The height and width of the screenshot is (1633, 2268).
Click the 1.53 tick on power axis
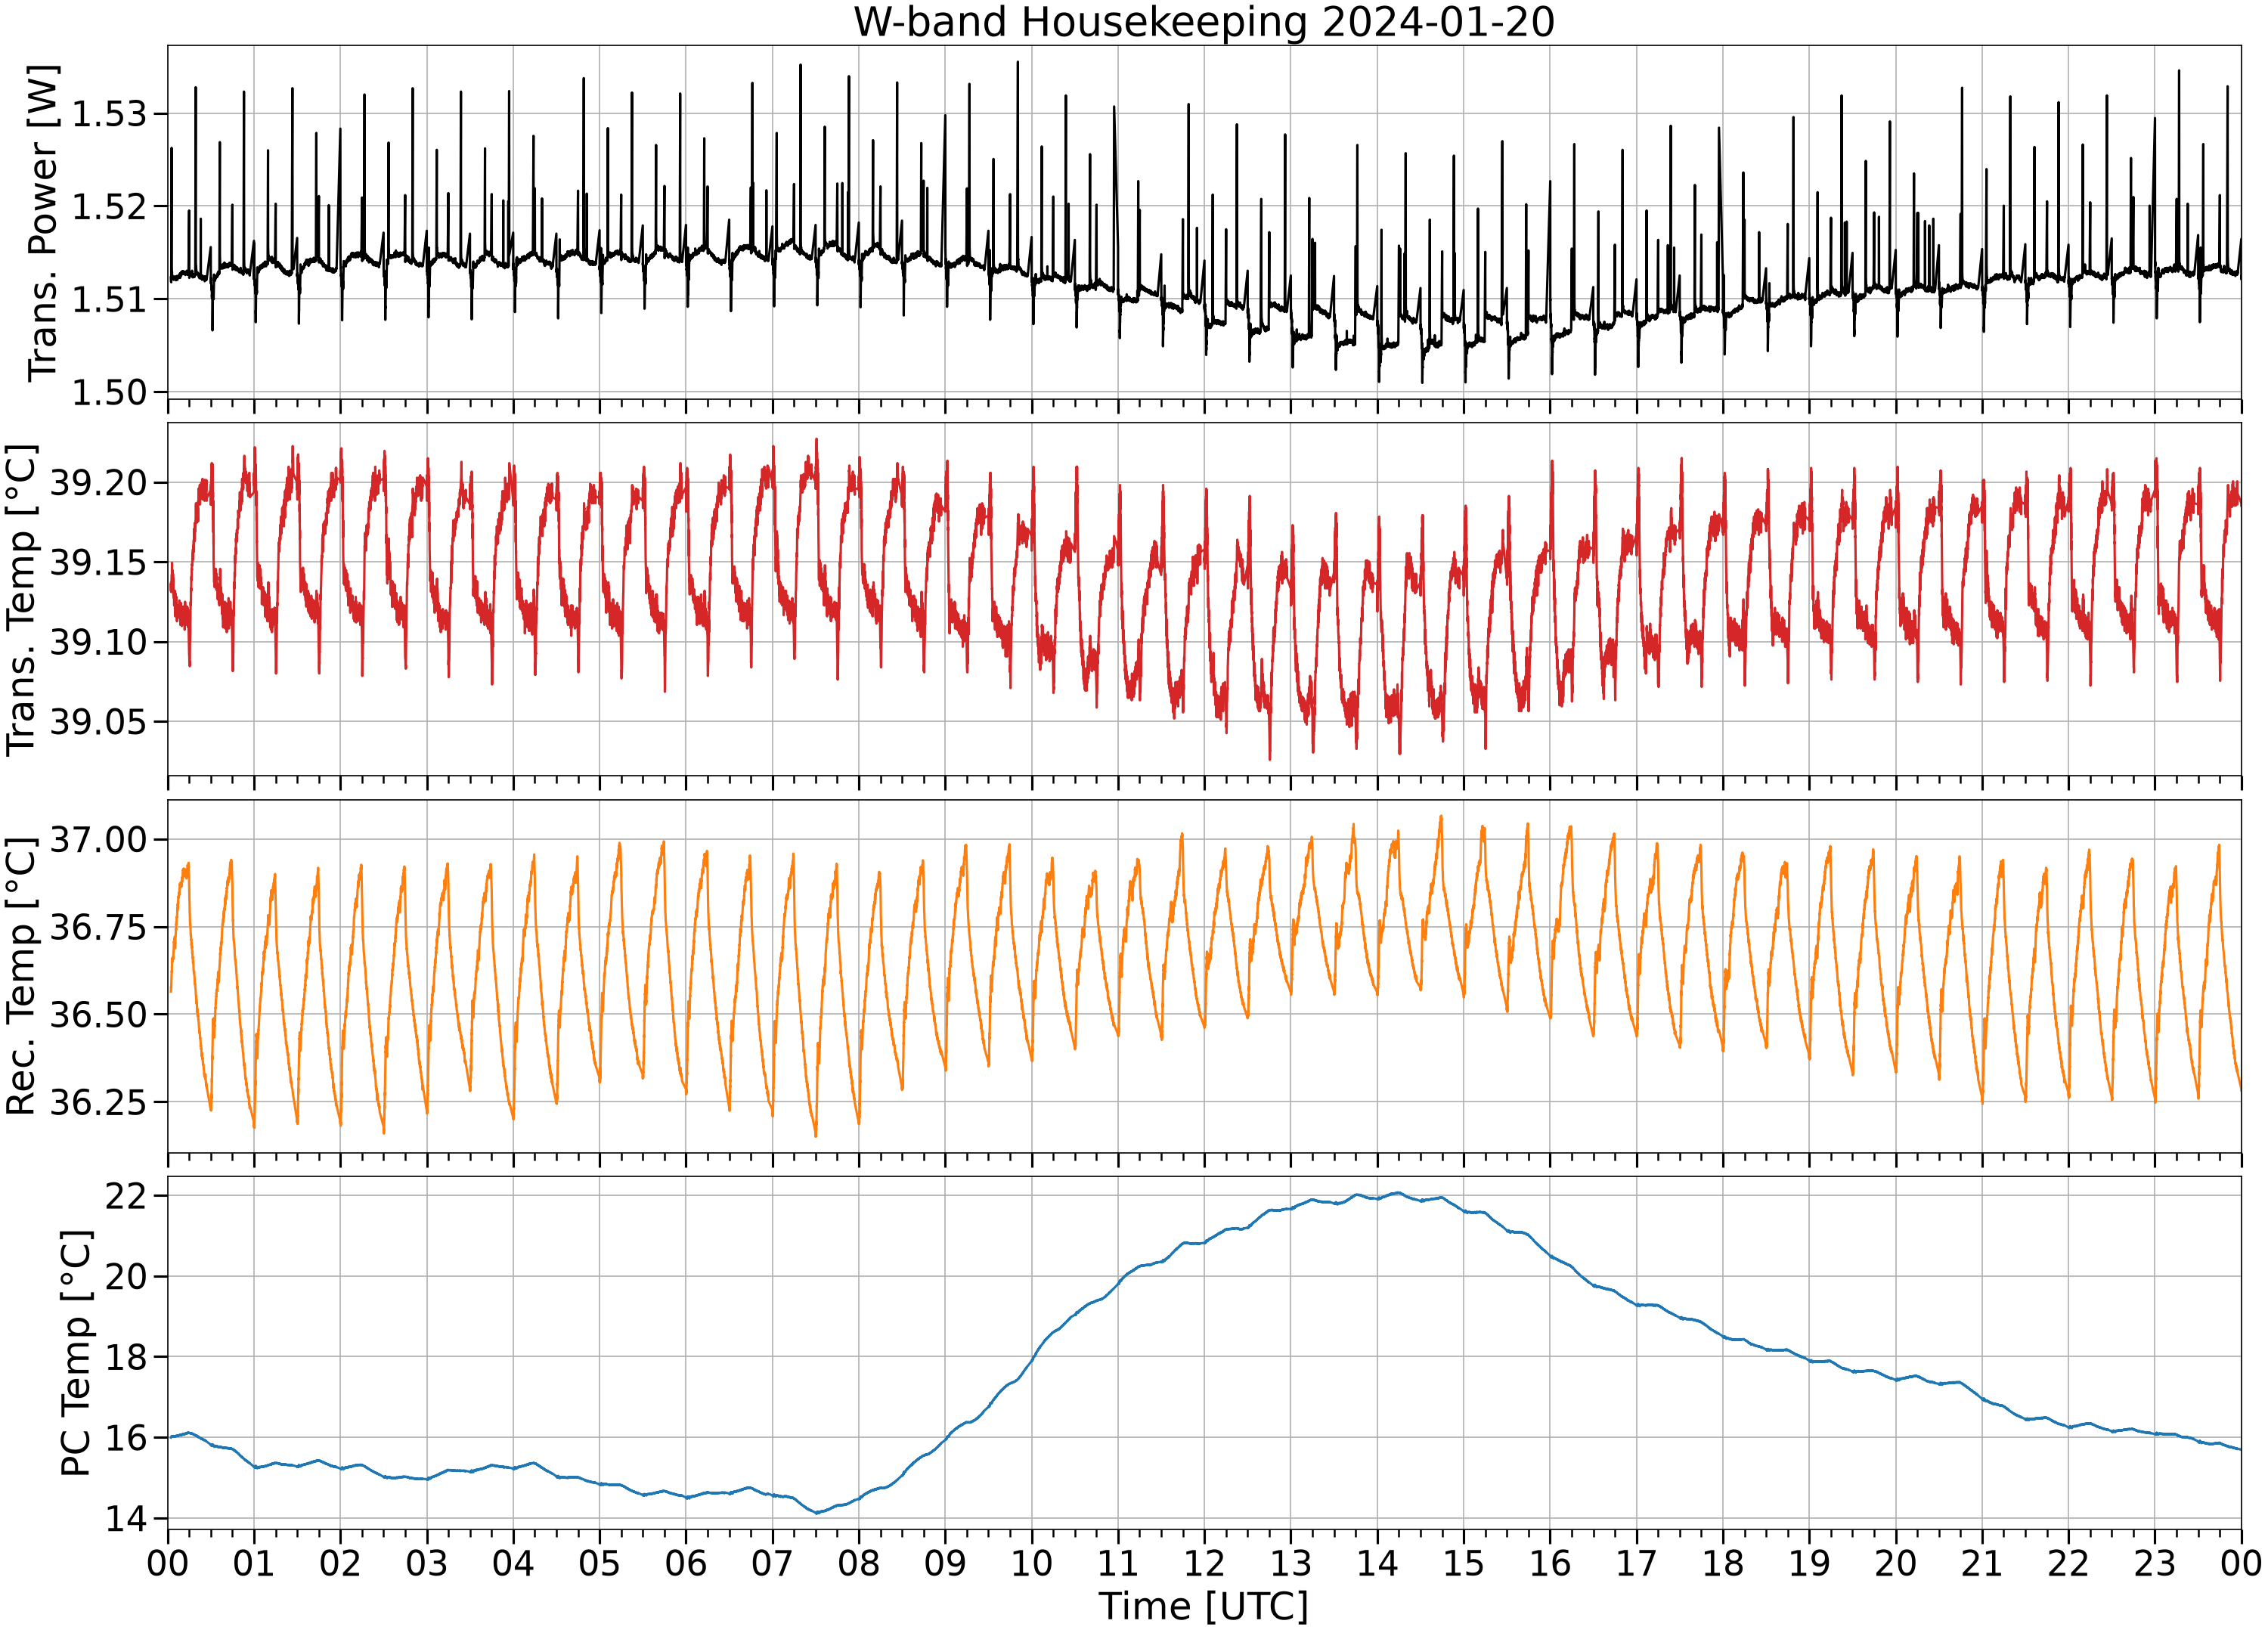click(x=109, y=114)
